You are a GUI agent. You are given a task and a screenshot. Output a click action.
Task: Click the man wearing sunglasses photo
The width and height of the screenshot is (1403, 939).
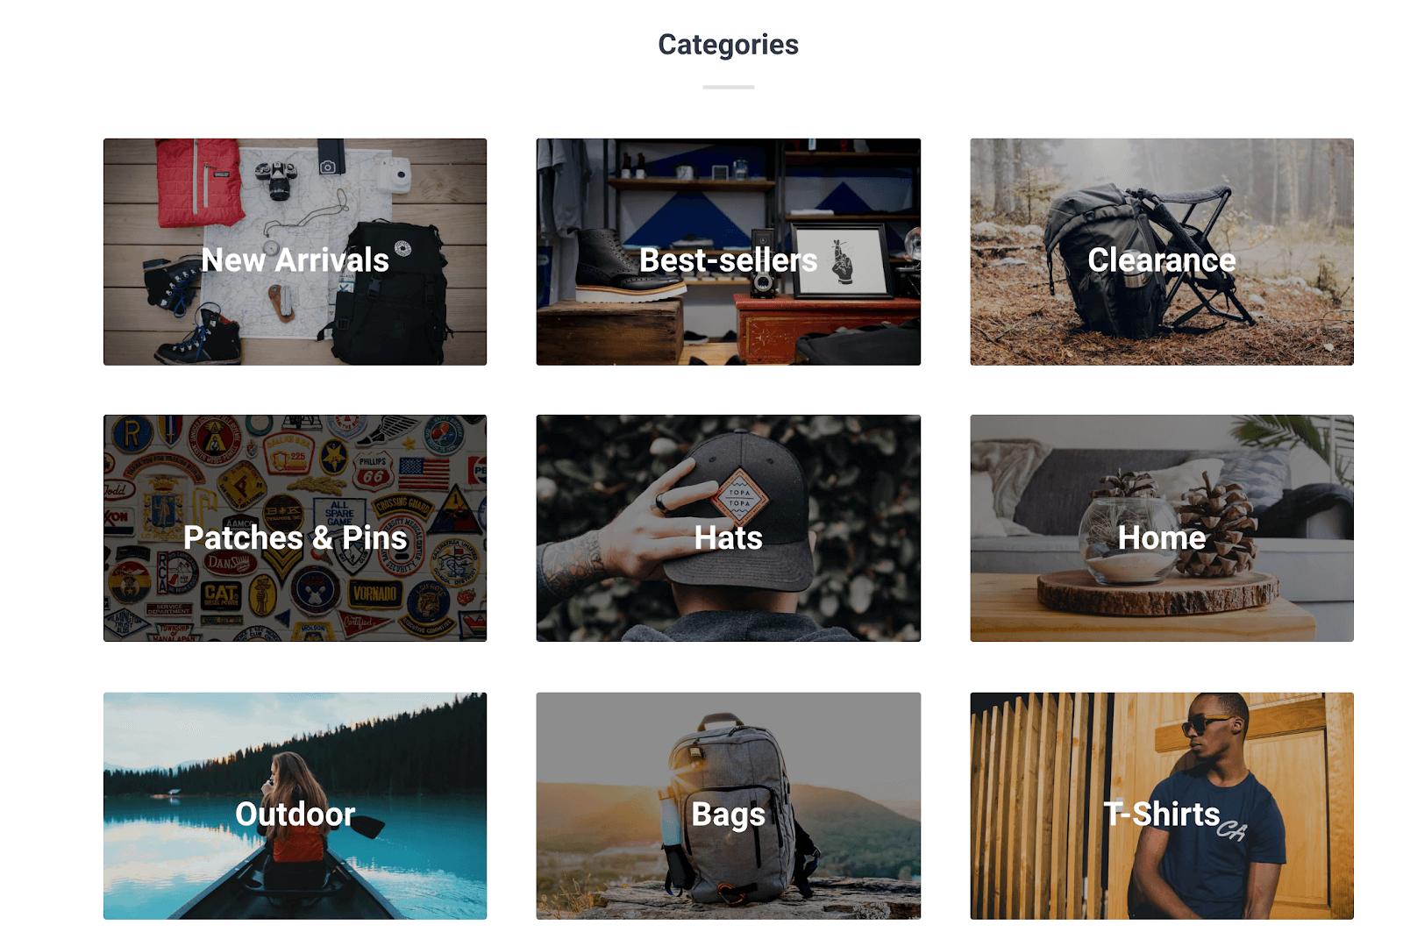click(1208, 805)
